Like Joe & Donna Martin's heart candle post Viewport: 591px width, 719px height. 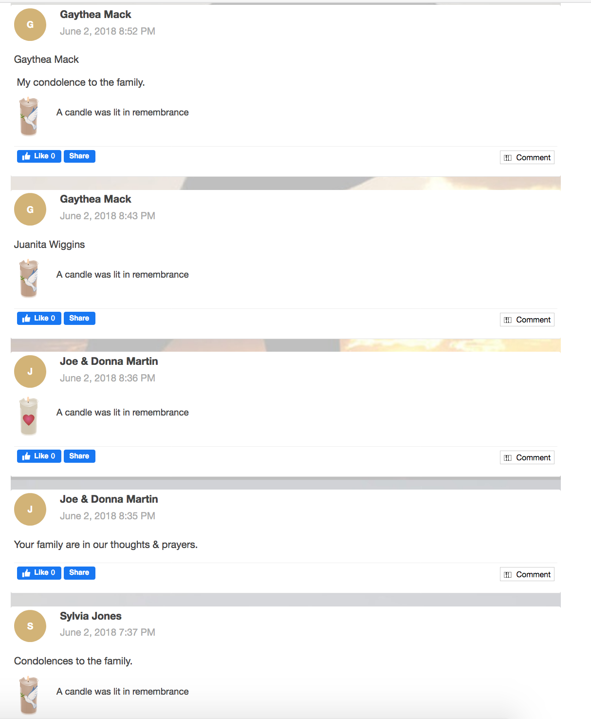pos(39,456)
